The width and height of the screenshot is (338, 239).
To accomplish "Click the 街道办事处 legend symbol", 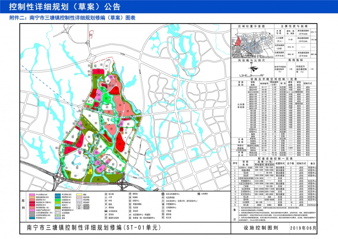I will coord(130,204).
